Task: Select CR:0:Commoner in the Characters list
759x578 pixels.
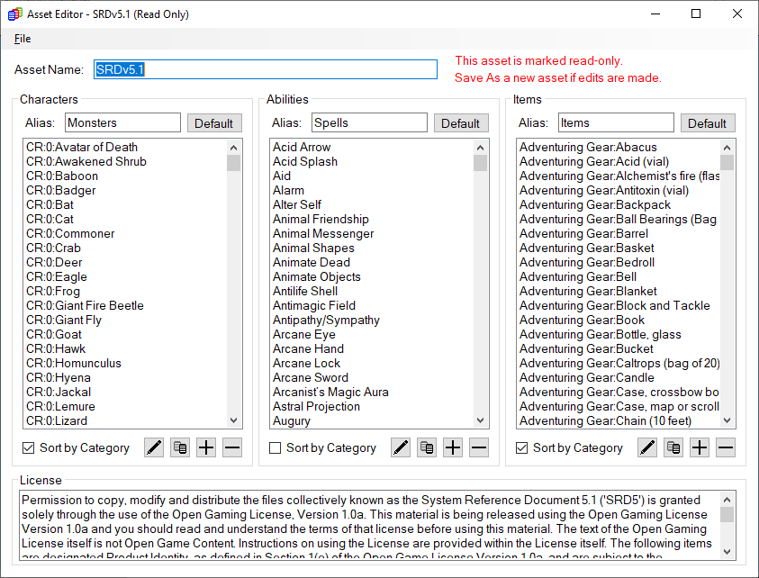Action: click(125, 234)
